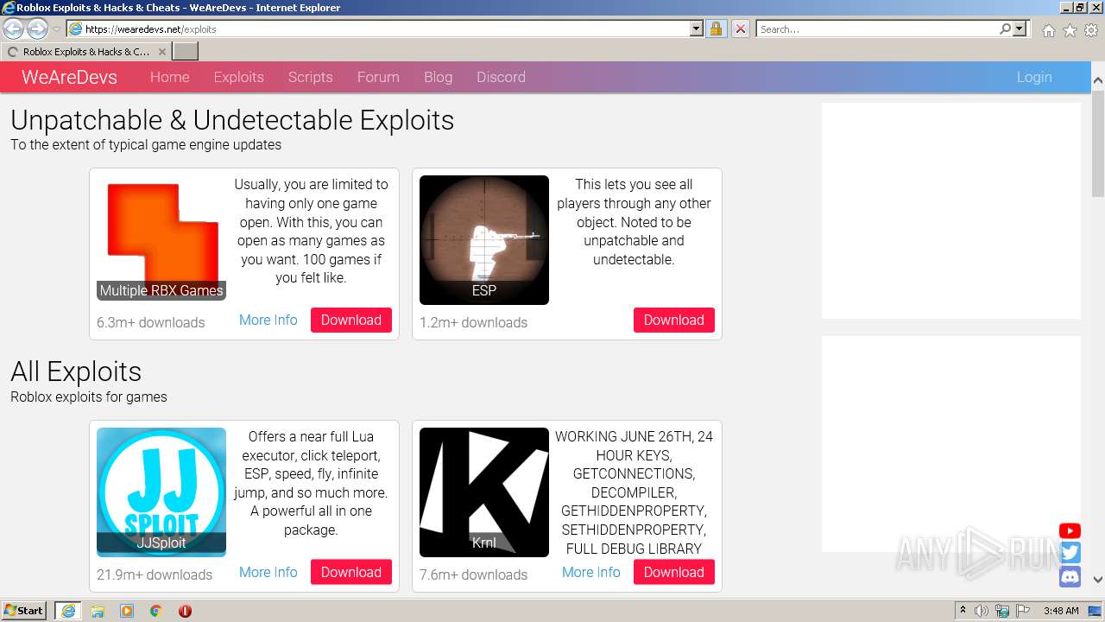The width and height of the screenshot is (1105, 622).
Task: Open the Discord social icon
Action: (x=1070, y=575)
